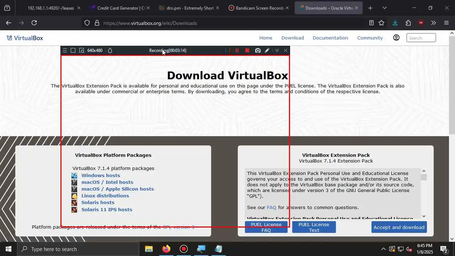Show hidden system tray icons chevron
The image size is (455, 256).
click(x=383, y=249)
